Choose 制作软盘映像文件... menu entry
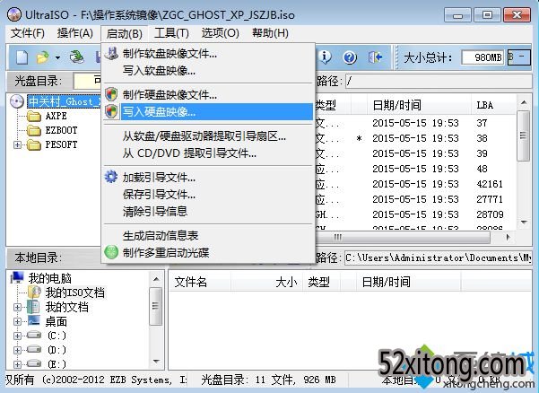Image resolution: width=539 pixels, height=393 pixels. pyautogui.click(x=209, y=54)
